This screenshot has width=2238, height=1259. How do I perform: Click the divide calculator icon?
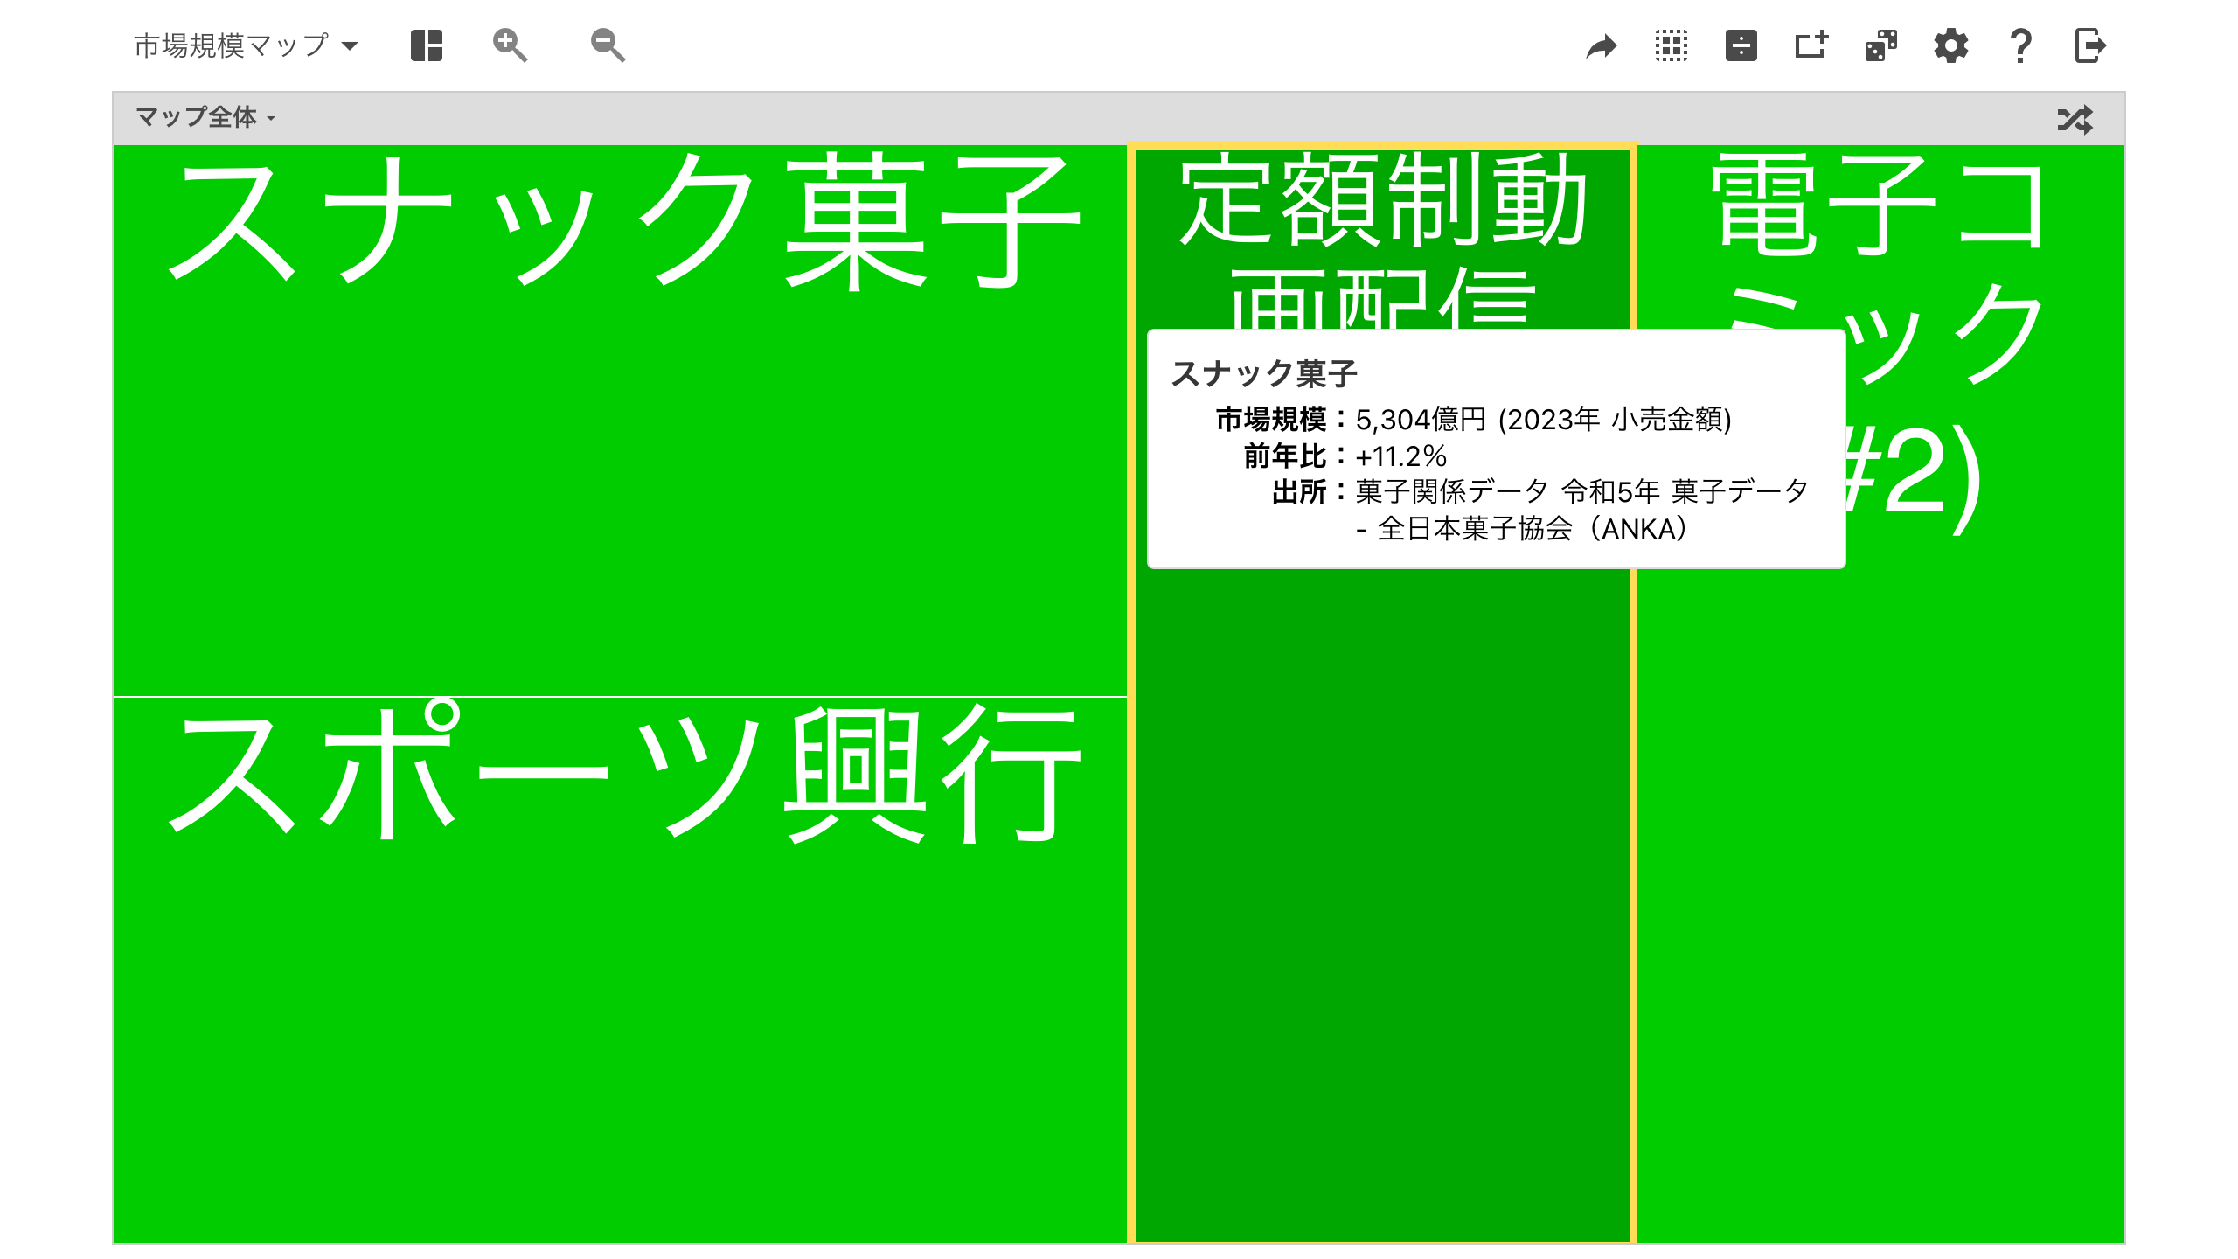(1741, 45)
